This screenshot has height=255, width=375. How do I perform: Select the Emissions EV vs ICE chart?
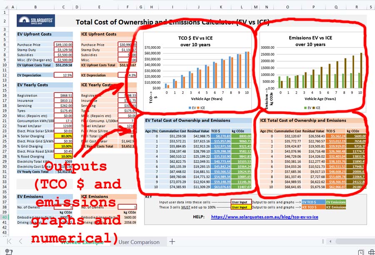312,71
